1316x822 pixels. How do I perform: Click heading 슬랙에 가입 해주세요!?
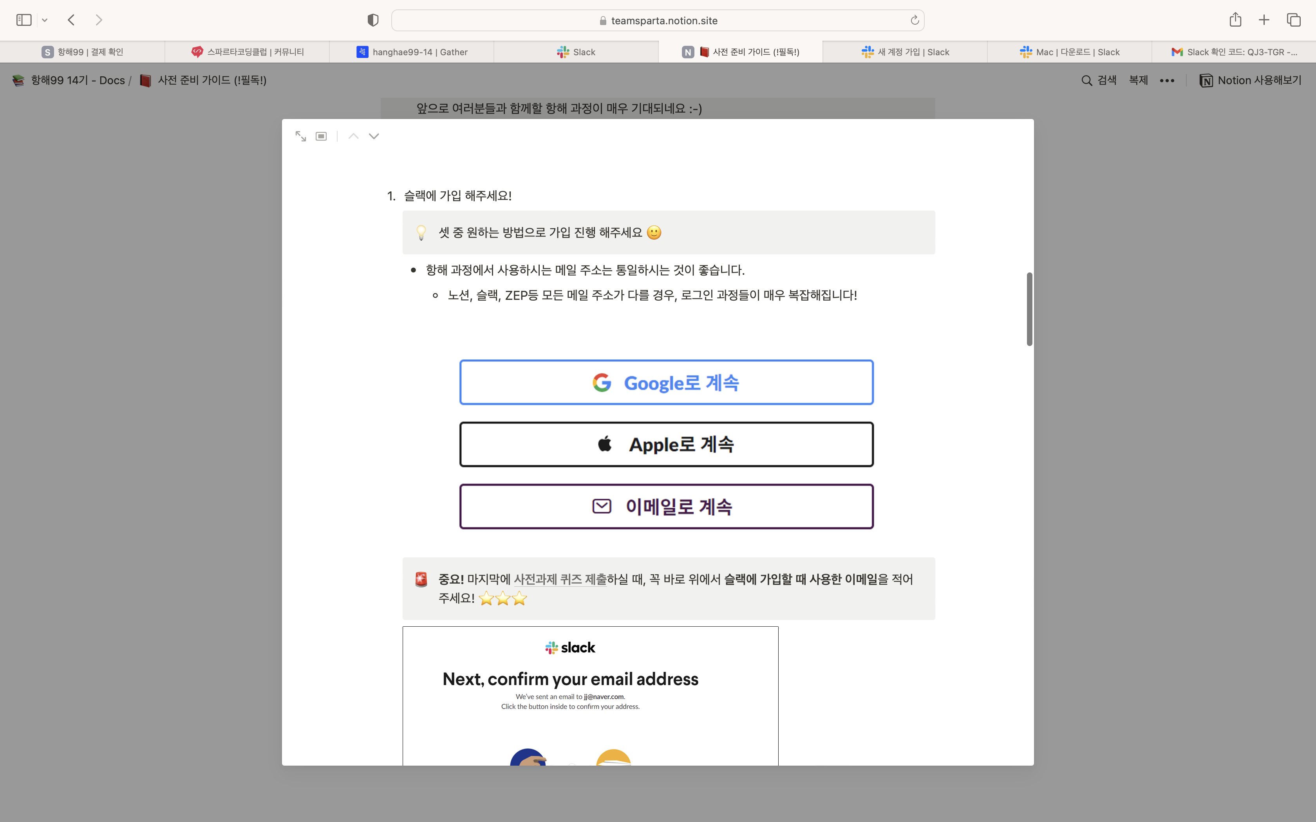(458, 196)
